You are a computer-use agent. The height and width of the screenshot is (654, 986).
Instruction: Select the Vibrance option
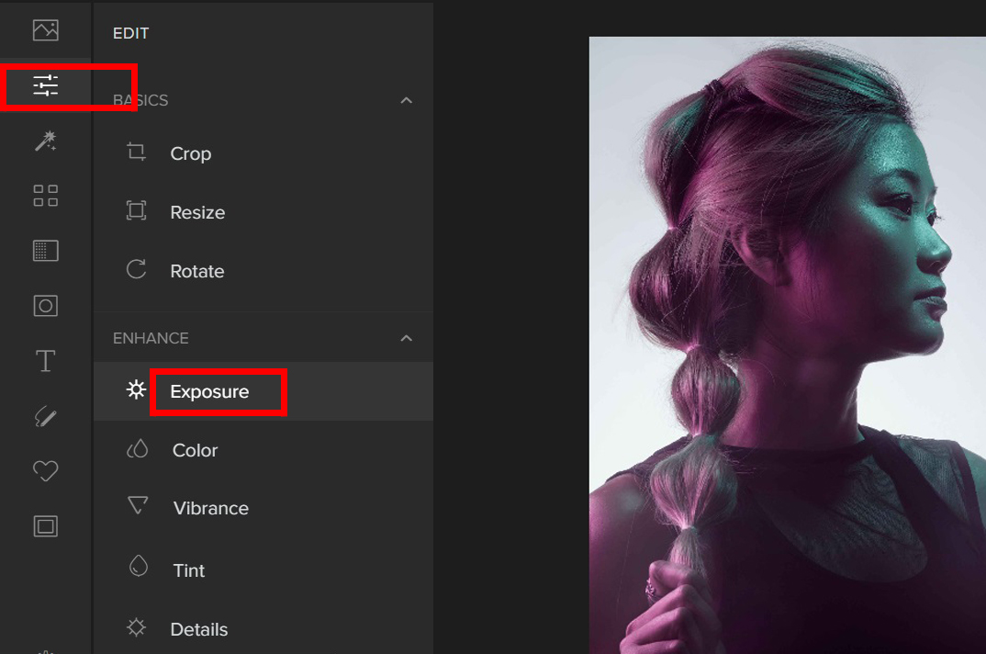tap(210, 508)
